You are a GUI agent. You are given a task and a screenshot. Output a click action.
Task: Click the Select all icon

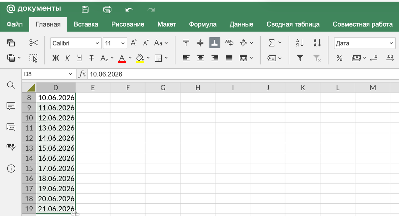pyautogui.click(x=34, y=58)
